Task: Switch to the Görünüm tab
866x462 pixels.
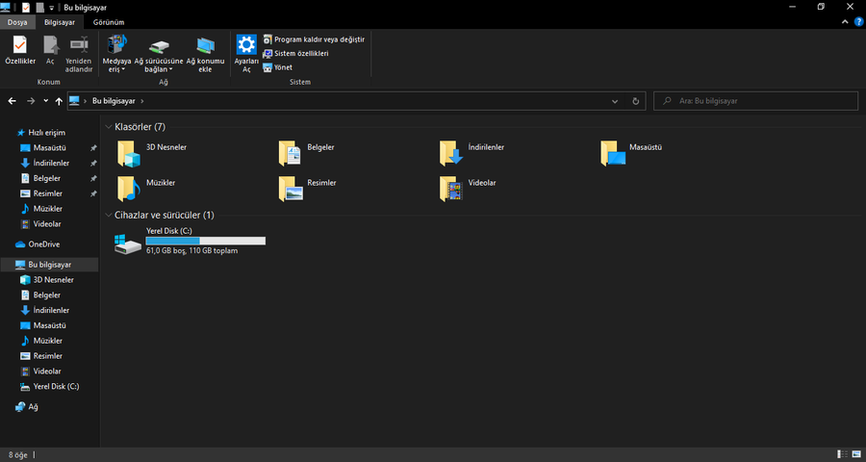Action: (x=109, y=21)
